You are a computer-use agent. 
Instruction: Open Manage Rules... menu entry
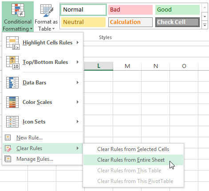tap(43, 159)
